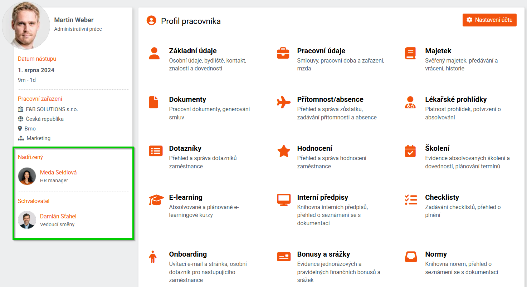
Task: Click Martin Weber's profile photo
Action: 26,26
